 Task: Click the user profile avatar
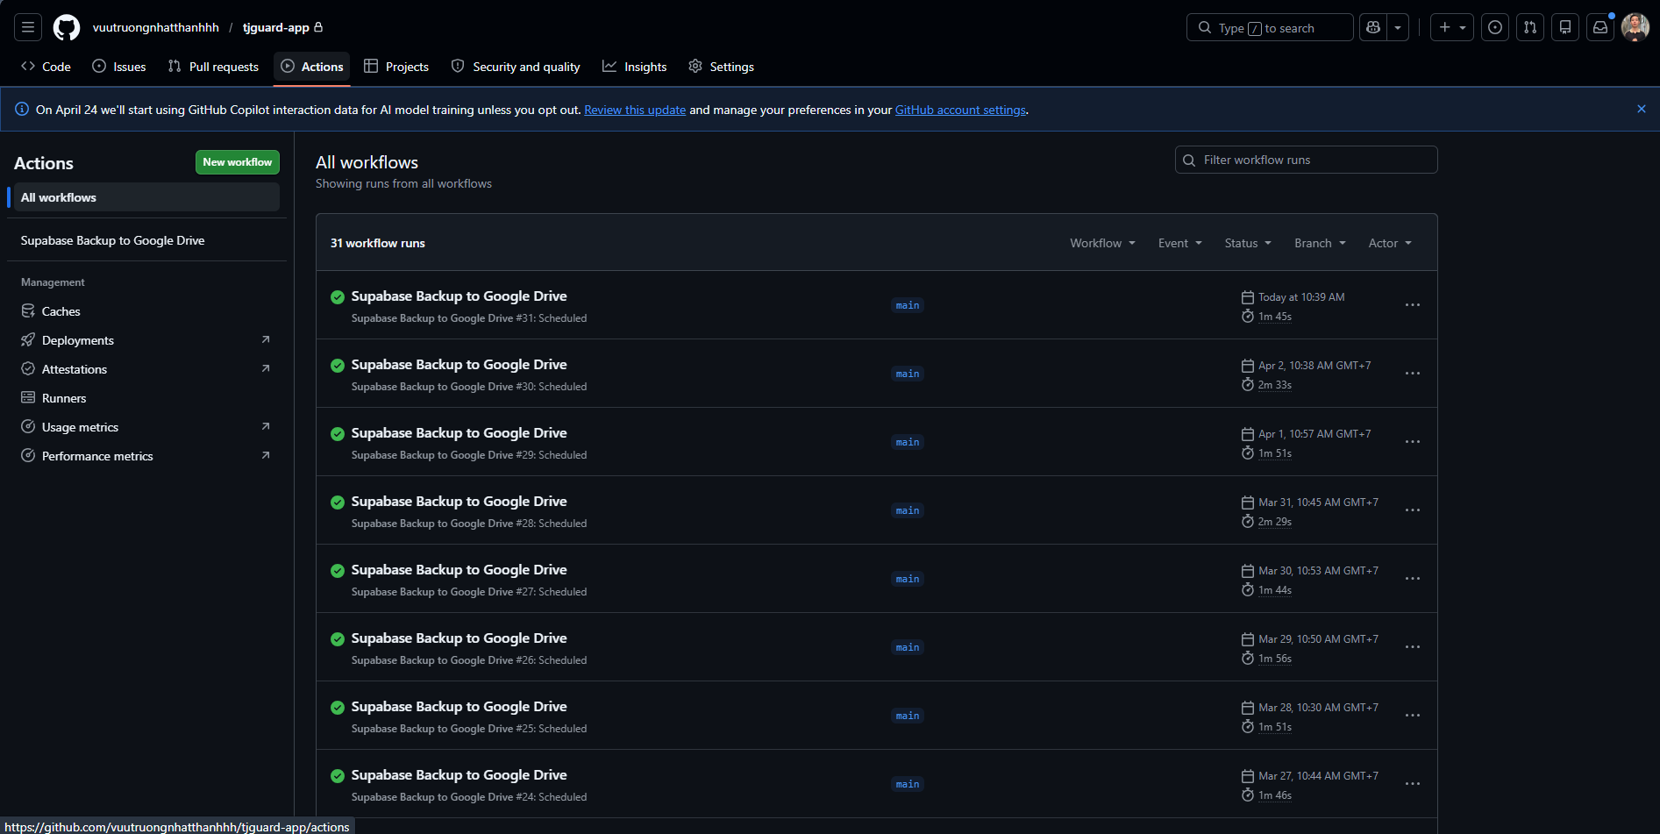1635,28
